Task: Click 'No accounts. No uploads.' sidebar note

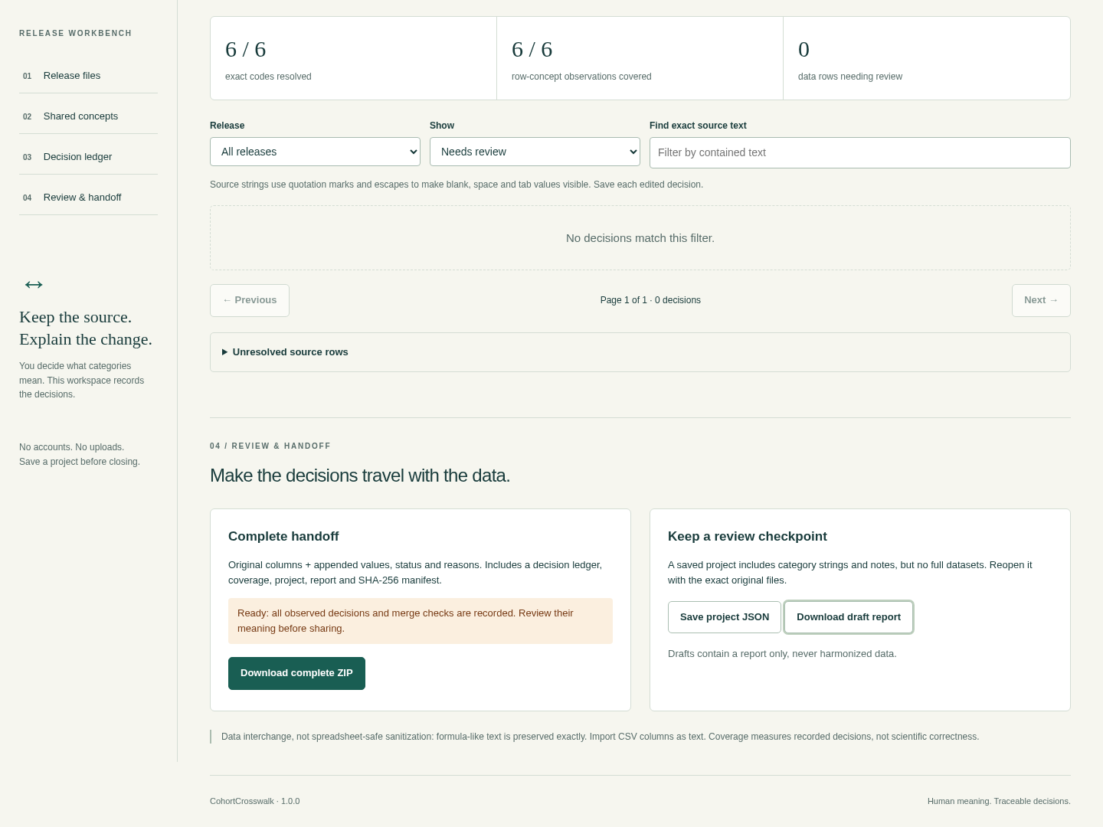Action: (x=71, y=447)
